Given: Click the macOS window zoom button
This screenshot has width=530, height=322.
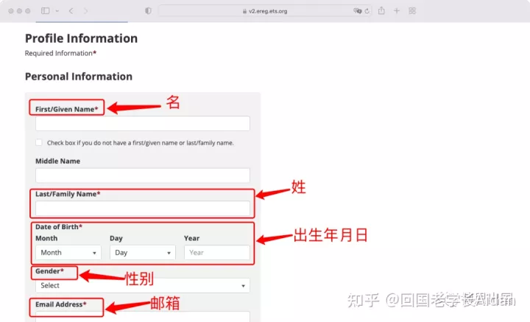Looking at the screenshot, I should [28, 11].
